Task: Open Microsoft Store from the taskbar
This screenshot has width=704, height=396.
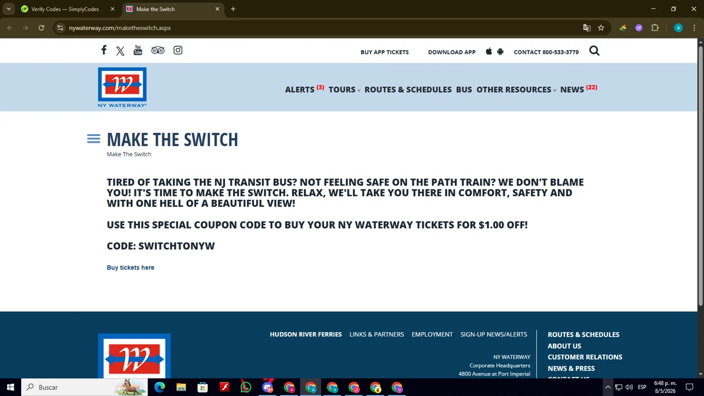Action: pyautogui.click(x=203, y=387)
